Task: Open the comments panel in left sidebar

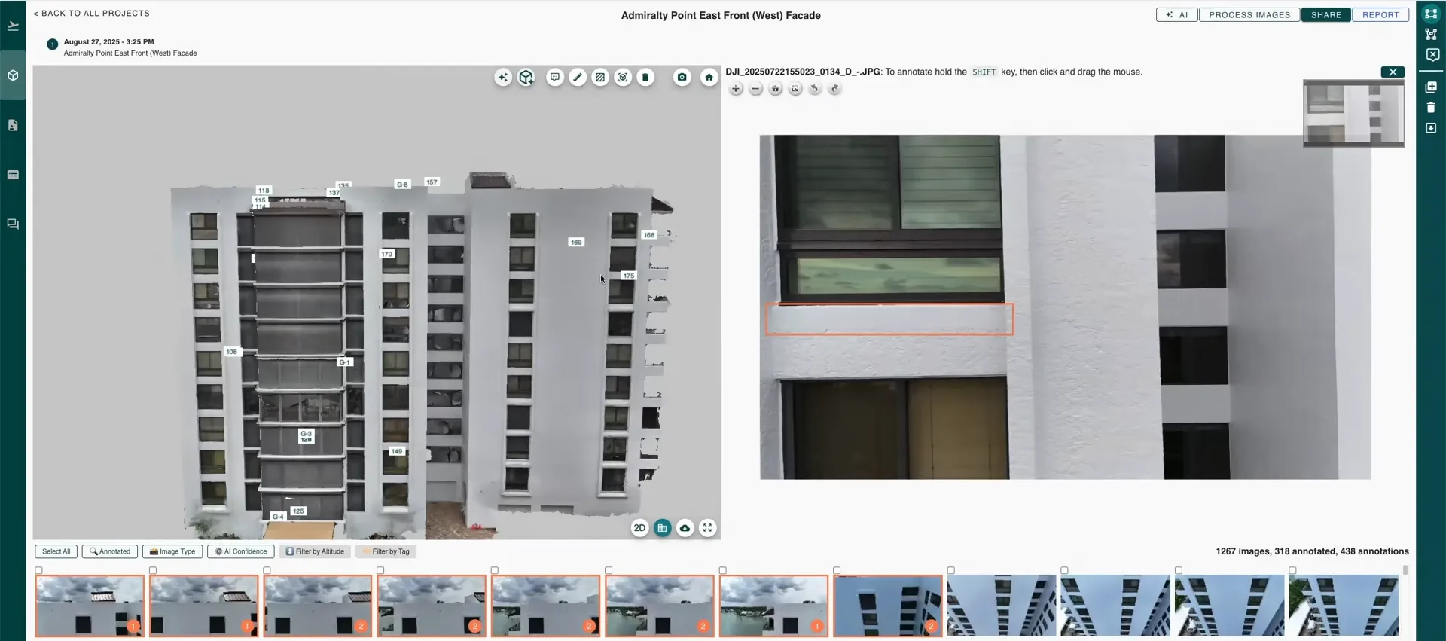Action: point(13,224)
